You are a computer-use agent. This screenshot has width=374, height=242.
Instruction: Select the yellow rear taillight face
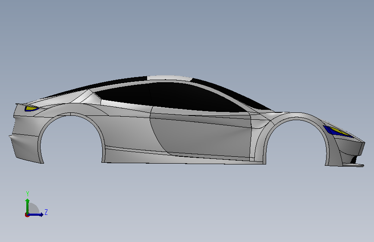tap(31, 108)
